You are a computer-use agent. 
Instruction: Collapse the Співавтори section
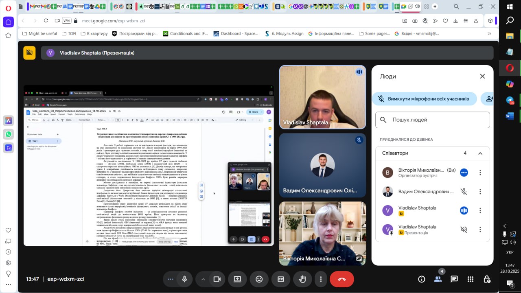point(480,153)
